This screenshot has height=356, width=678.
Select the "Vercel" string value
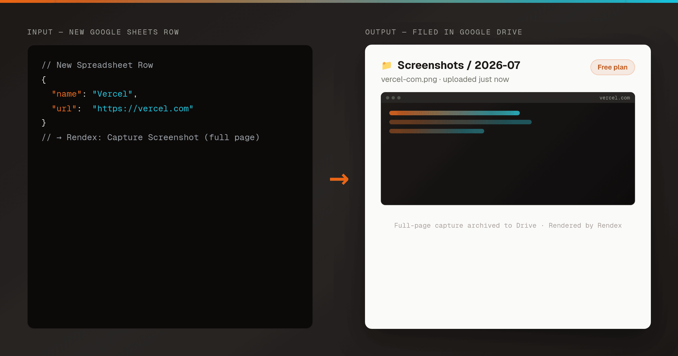(x=112, y=94)
